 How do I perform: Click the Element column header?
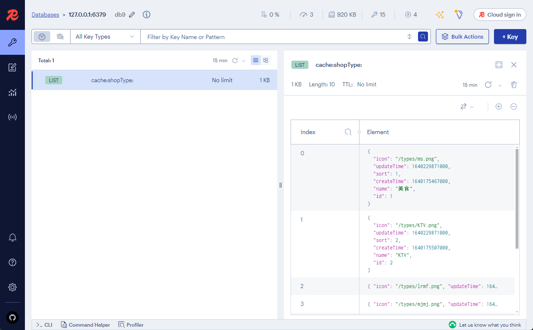coord(378,132)
